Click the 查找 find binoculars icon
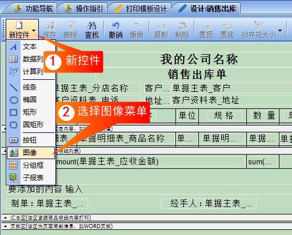 click(x=91, y=30)
